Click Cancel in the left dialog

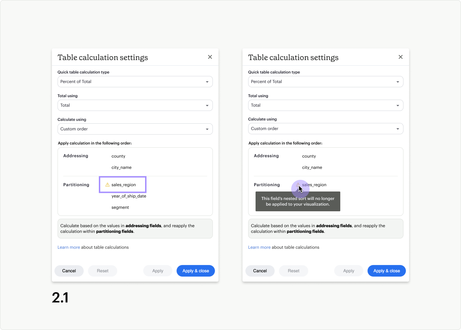[x=69, y=271]
